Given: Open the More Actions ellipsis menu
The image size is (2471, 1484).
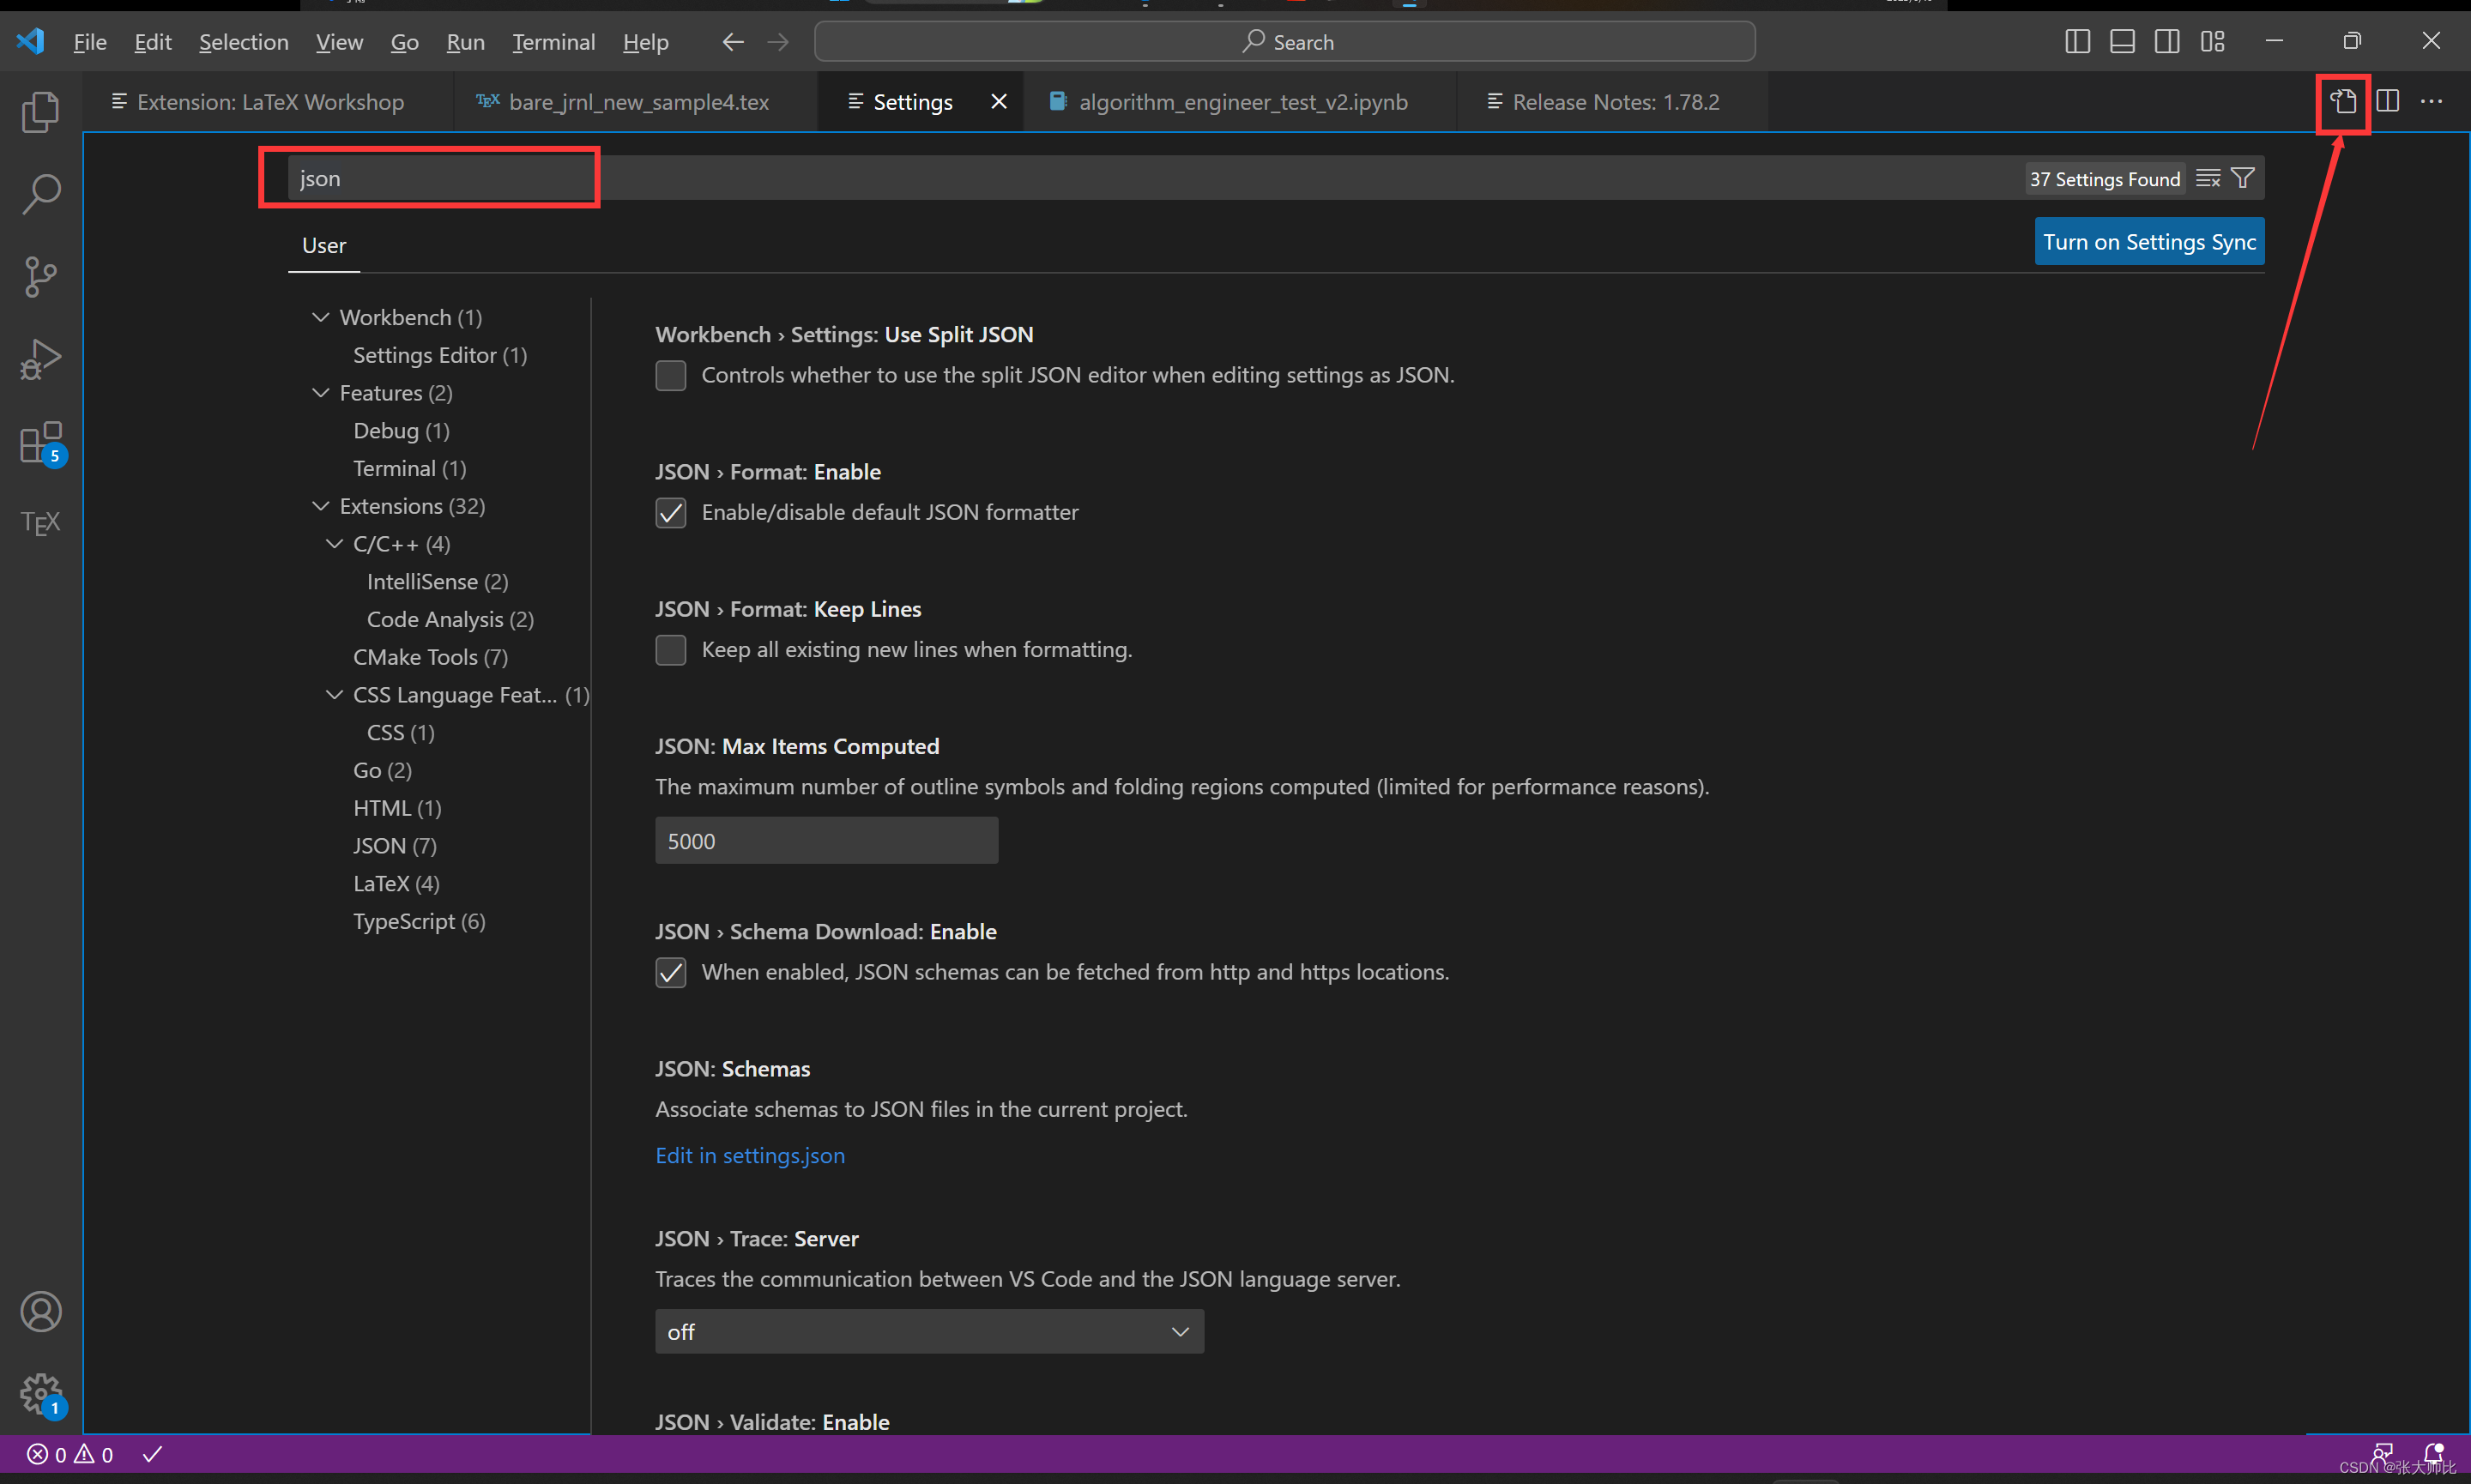Looking at the screenshot, I should (x=2431, y=102).
